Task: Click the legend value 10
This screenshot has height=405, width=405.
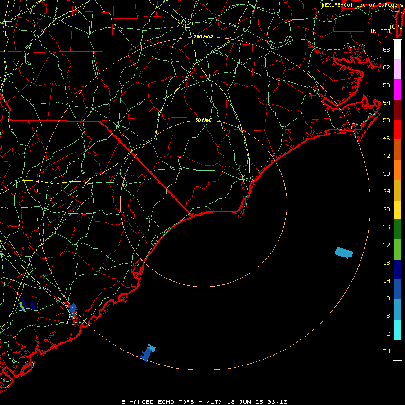Action: [387, 298]
